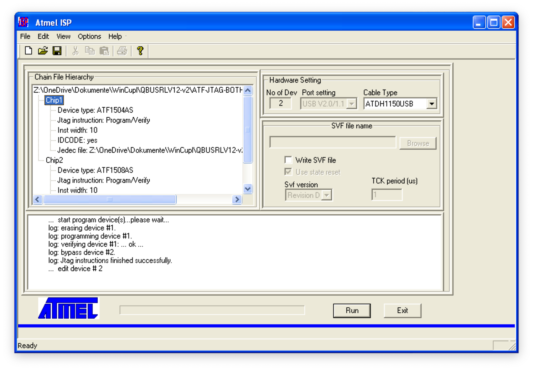The width and height of the screenshot is (533, 370).
Task: Click the SVF file name field
Action: tap(333, 142)
